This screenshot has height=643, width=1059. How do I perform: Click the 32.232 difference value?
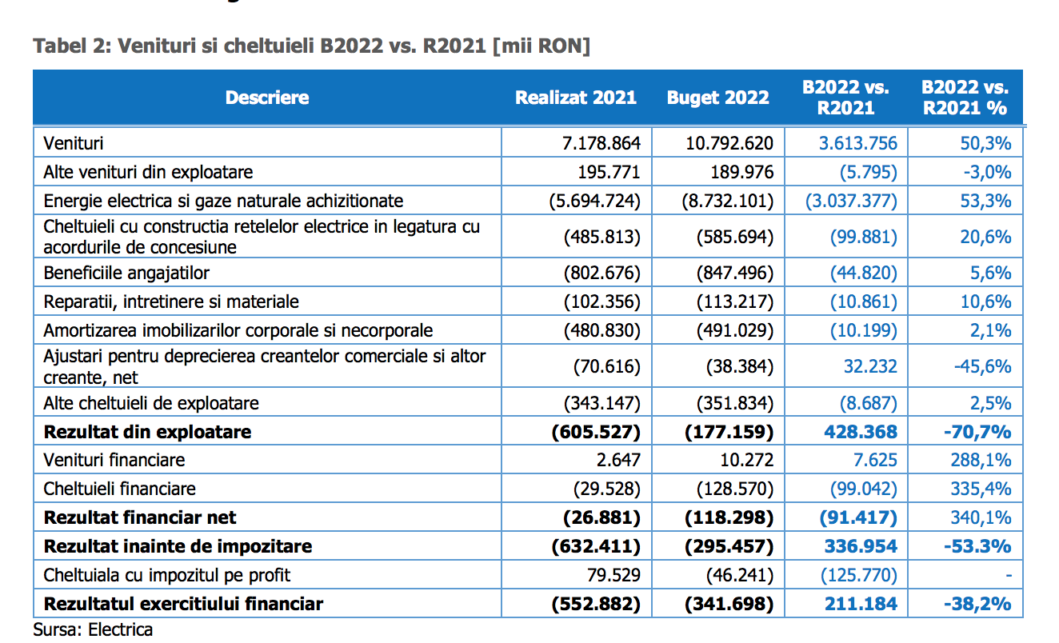tap(870, 367)
